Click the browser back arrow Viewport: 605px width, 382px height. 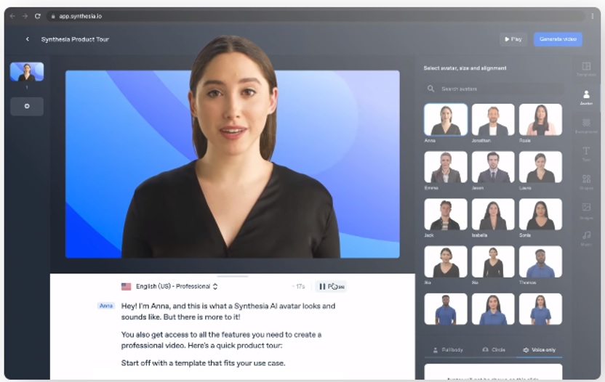tap(12, 16)
